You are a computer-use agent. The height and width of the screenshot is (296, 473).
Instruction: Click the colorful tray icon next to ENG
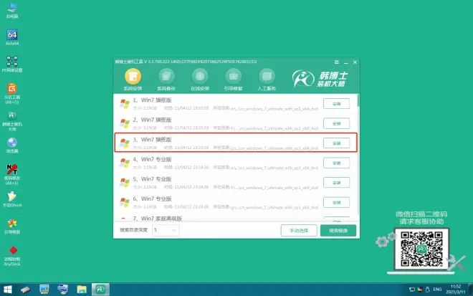pyautogui.click(x=419, y=290)
